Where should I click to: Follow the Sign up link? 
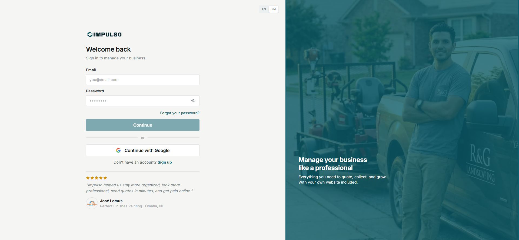165,162
